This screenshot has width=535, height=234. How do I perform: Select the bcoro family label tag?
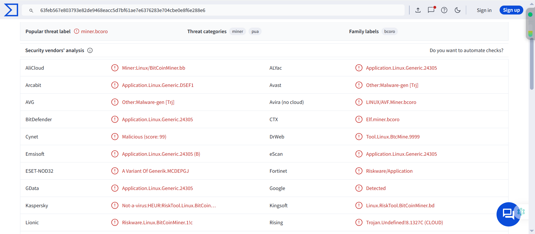pos(390,31)
